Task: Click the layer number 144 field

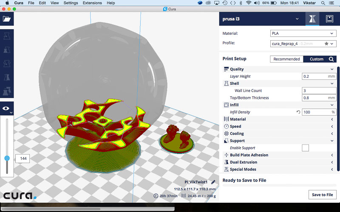Action: pos(23,159)
